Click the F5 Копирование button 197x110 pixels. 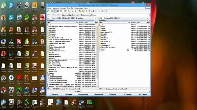pyautogui.click(x=83, y=94)
